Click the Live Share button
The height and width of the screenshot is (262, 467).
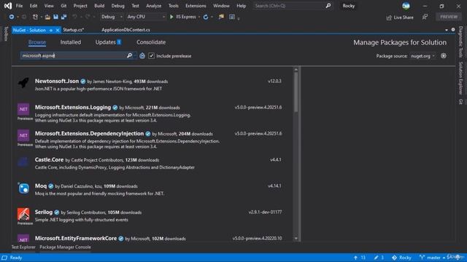pos(400,17)
